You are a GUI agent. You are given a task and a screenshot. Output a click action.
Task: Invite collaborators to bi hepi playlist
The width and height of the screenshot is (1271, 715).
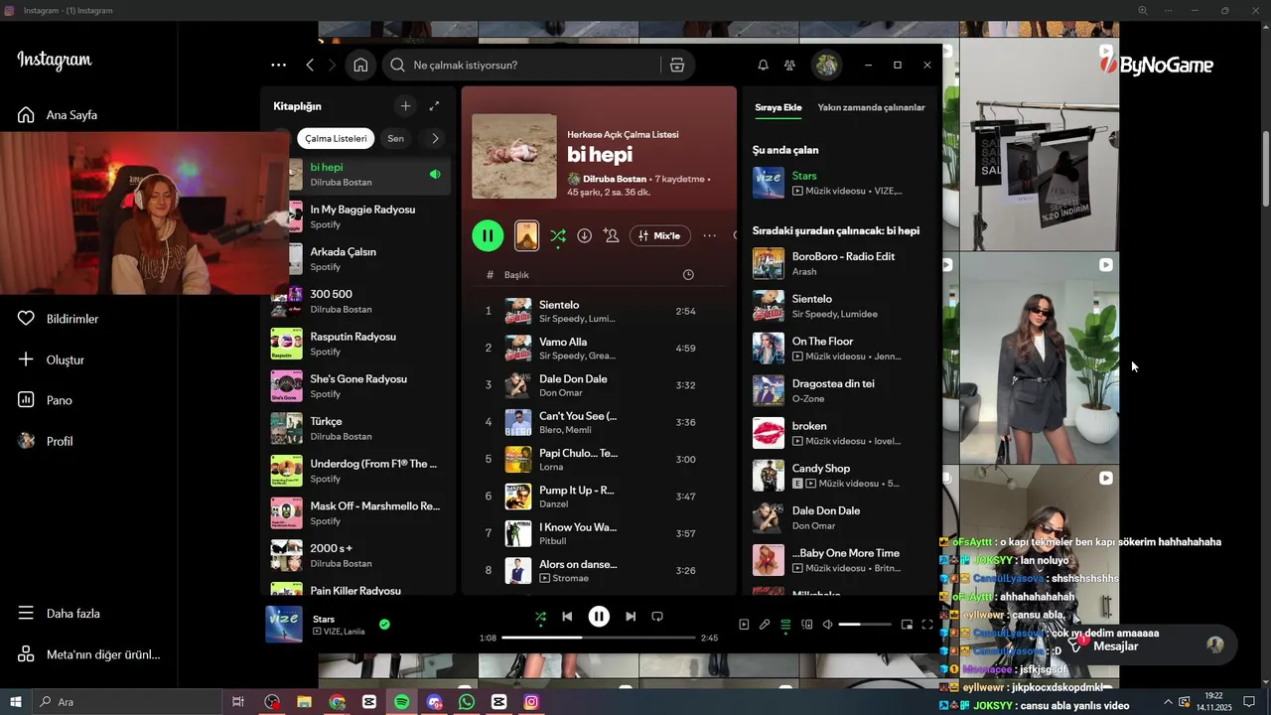(612, 235)
